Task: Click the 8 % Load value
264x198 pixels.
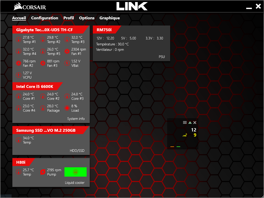Action: point(74,106)
